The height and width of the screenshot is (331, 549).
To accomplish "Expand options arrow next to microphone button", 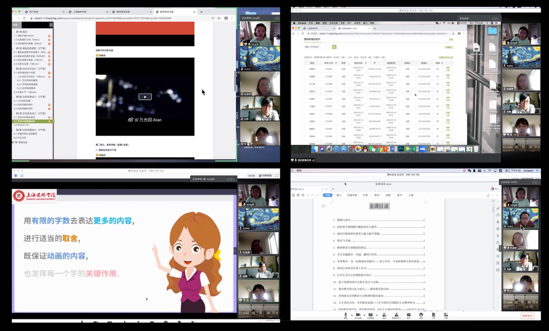I will [x=351, y=315].
